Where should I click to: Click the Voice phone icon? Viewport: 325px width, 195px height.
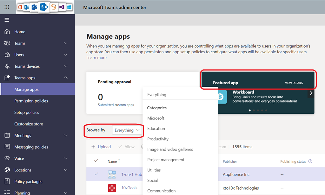pyautogui.click(x=7, y=158)
